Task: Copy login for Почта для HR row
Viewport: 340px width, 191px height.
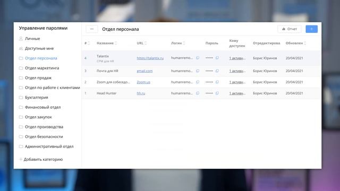Action: tap(198, 71)
